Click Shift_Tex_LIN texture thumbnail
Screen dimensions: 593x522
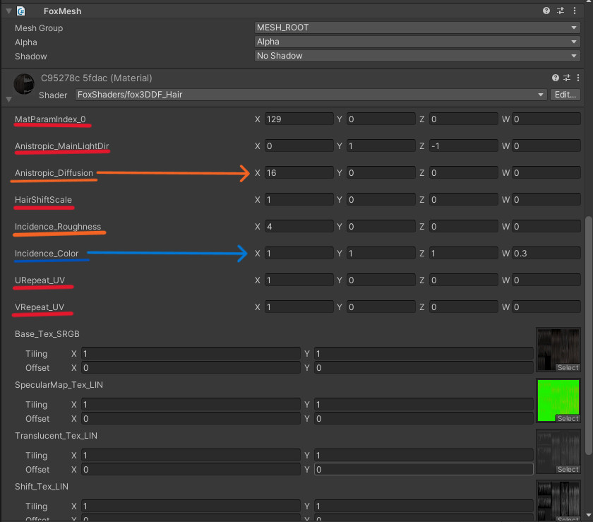[x=558, y=500]
